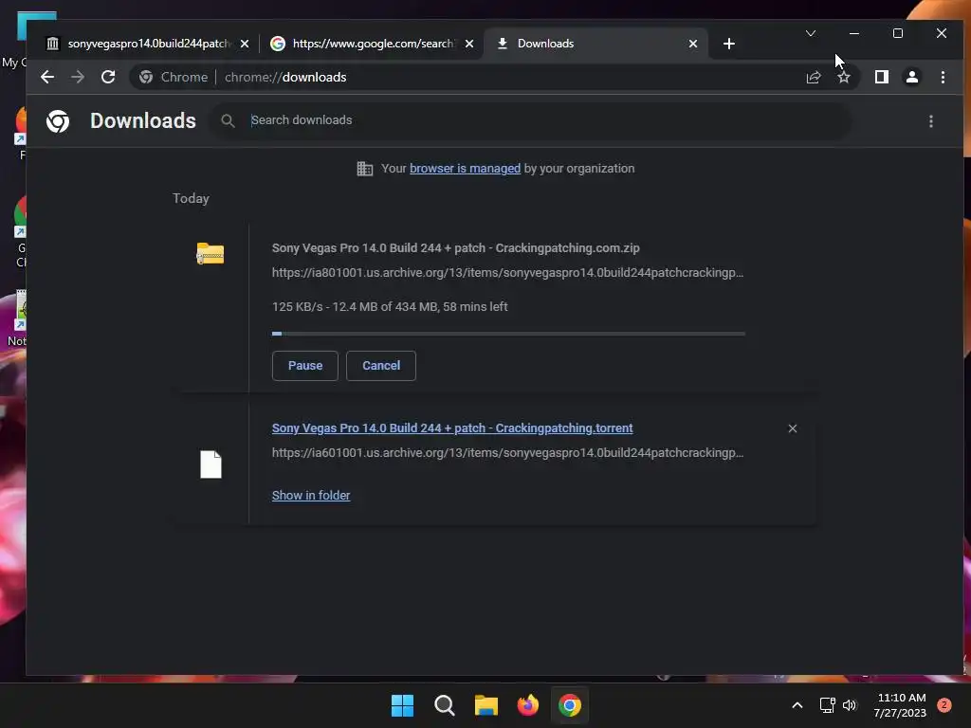Share this page via share icon

click(x=813, y=77)
